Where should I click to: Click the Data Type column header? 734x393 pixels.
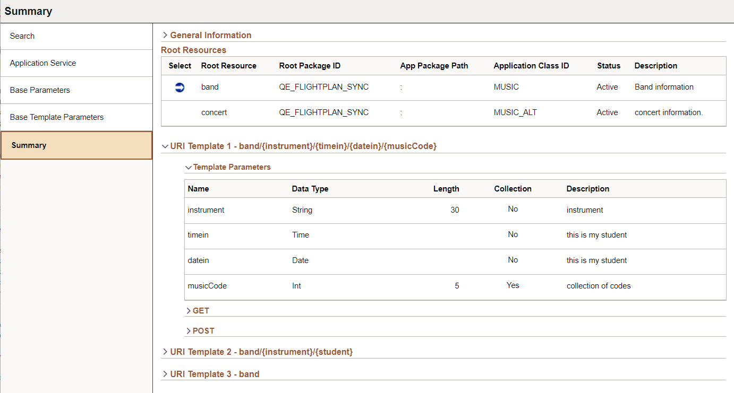[310, 189]
